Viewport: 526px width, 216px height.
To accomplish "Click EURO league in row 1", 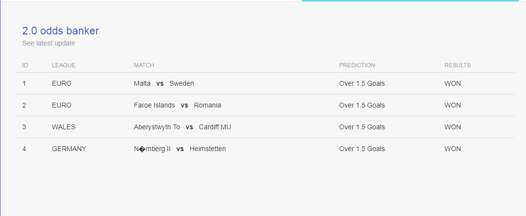I will point(62,83).
